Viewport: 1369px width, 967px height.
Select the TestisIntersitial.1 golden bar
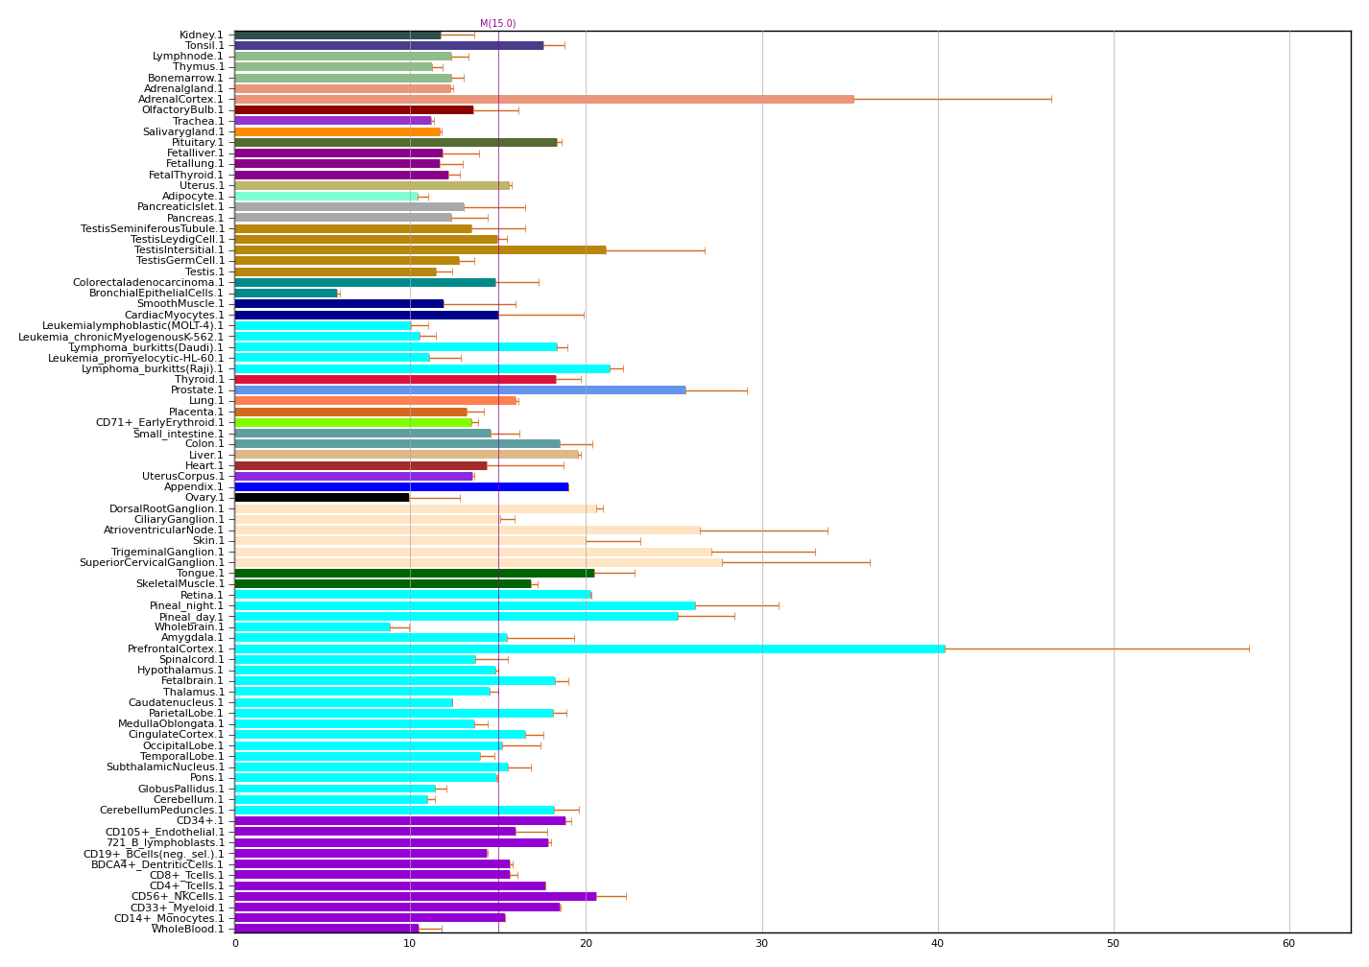(420, 249)
